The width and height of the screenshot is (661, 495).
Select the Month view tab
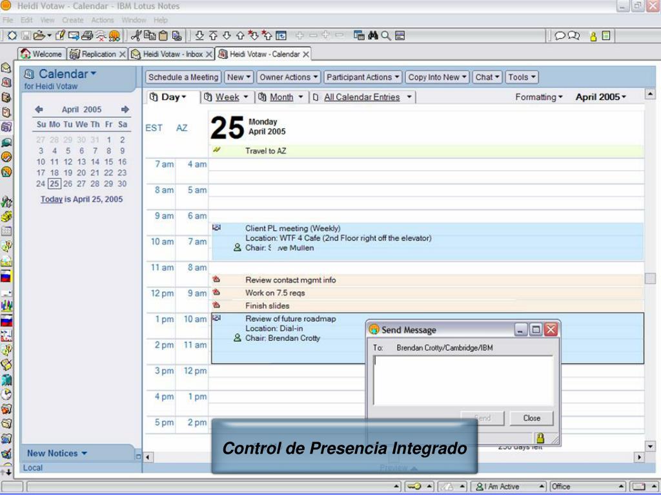click(281, 97)
